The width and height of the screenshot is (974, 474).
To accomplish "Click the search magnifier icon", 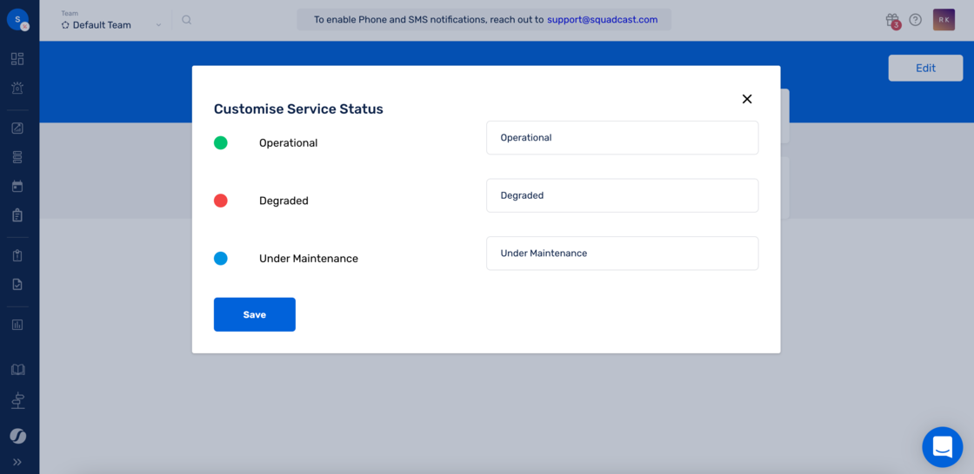I will (186, 20).
